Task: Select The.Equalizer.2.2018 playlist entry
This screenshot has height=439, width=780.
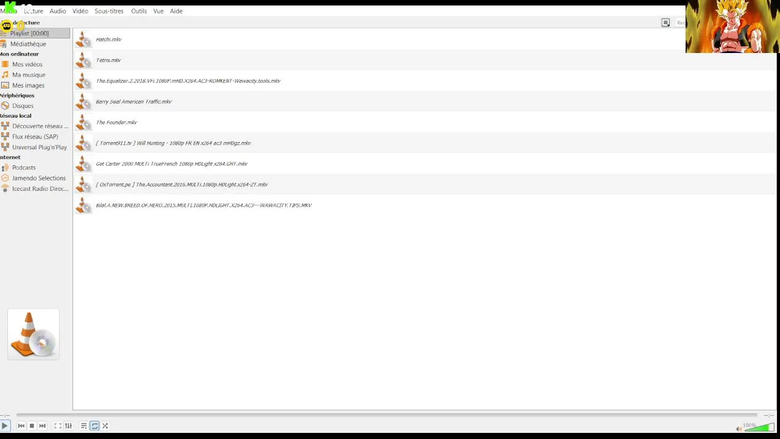Action: pos(425,81)
